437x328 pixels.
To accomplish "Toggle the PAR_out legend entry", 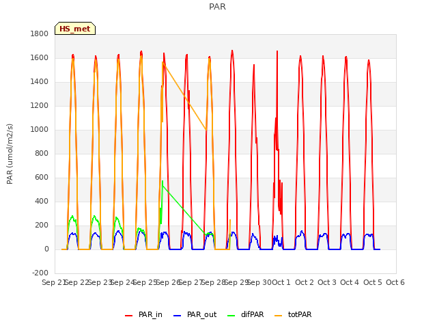I will pyautogui.click(x=195, y=314).
